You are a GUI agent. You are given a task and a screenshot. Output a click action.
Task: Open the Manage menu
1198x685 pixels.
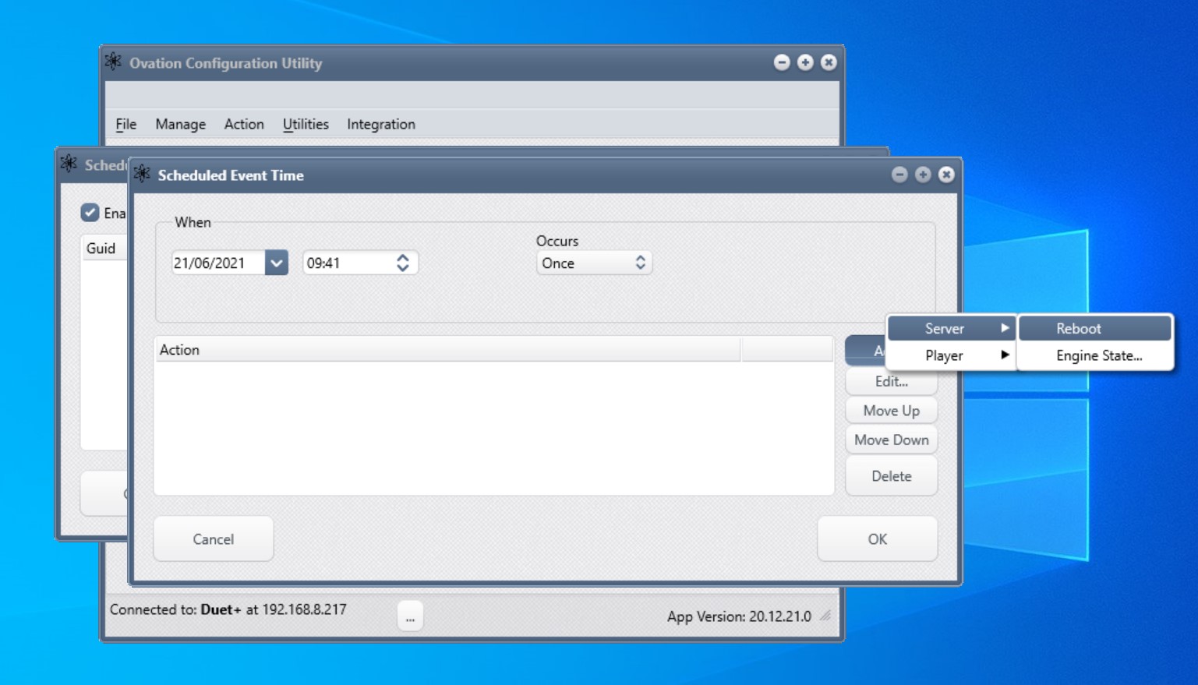pos(180,124)
